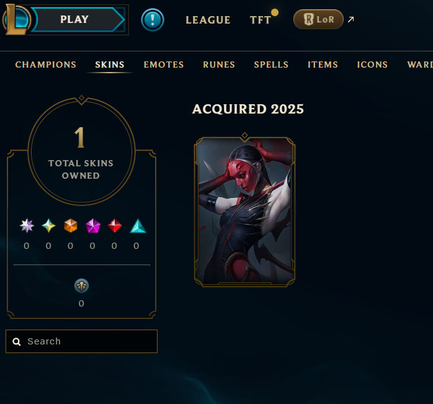433x404 pixels.
Task: Open the LoR launcher button
Action: (318, 19)
